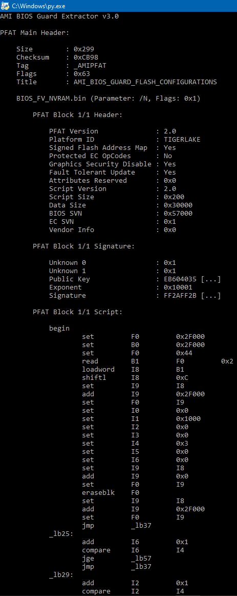This screenshot has height=596, width=237.
Task: Click the Data Size value 0x30000
Action: (x=178, y=205)
